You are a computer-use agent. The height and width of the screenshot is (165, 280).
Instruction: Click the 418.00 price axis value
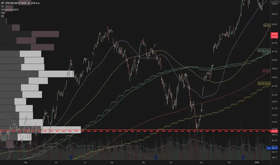tap(275, 115)
